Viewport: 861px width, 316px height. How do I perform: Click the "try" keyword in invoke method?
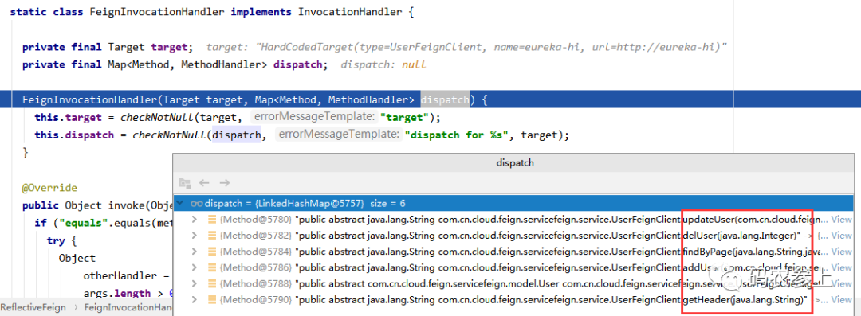[x=56, y=241]
